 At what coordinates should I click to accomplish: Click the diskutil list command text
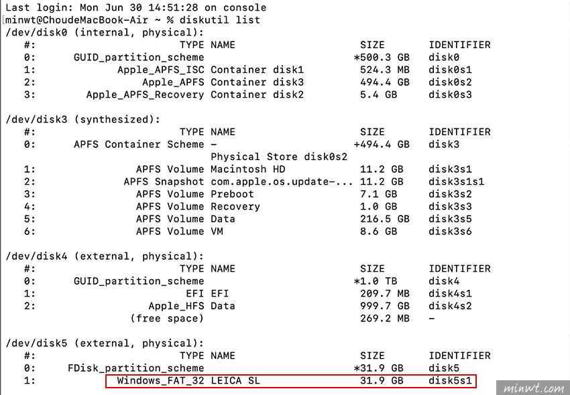(220, 19)
